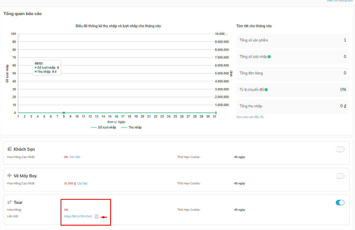Open help icon next to Tỷ lệ chuyển đổi
This screenshot has height=230, width=355.
click(266, 89)
